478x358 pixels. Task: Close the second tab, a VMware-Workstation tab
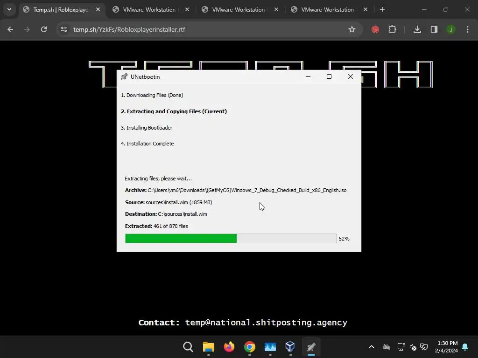click(x=187, y=9)
